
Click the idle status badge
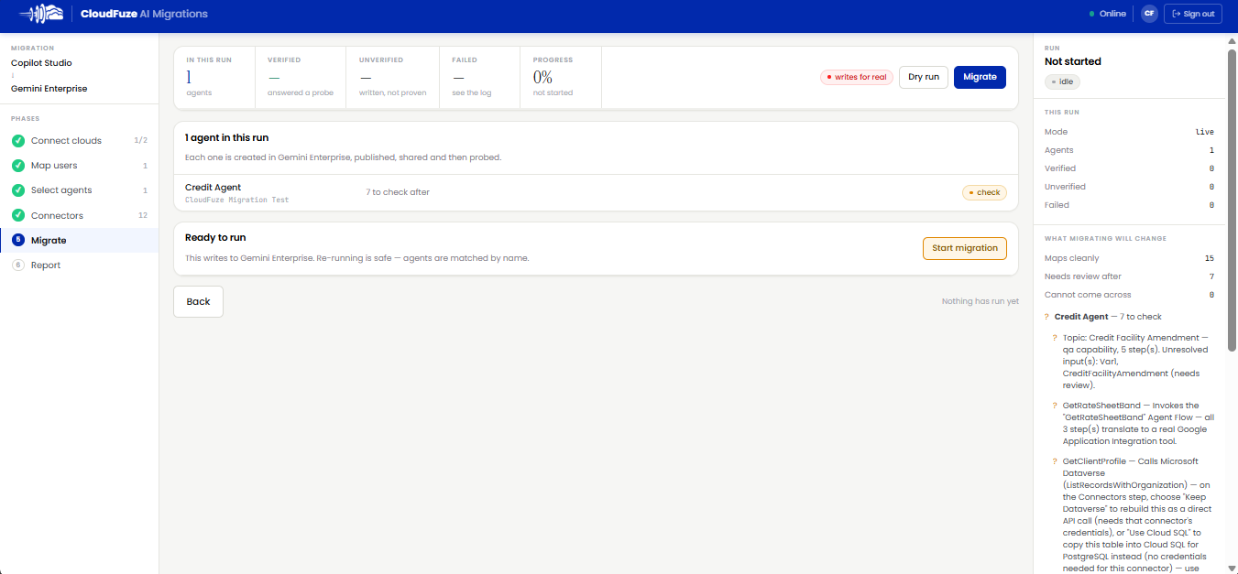tap(1062, 81)
